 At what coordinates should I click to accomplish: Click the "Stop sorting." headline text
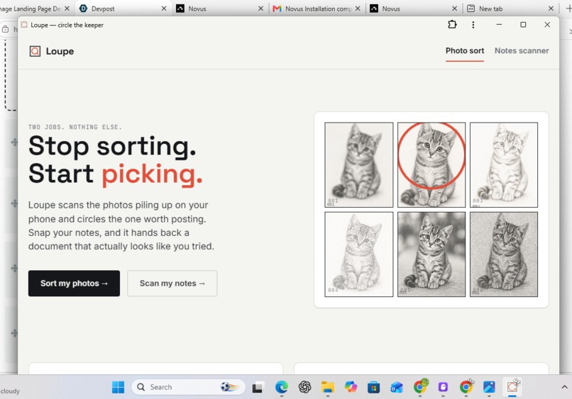112,147
